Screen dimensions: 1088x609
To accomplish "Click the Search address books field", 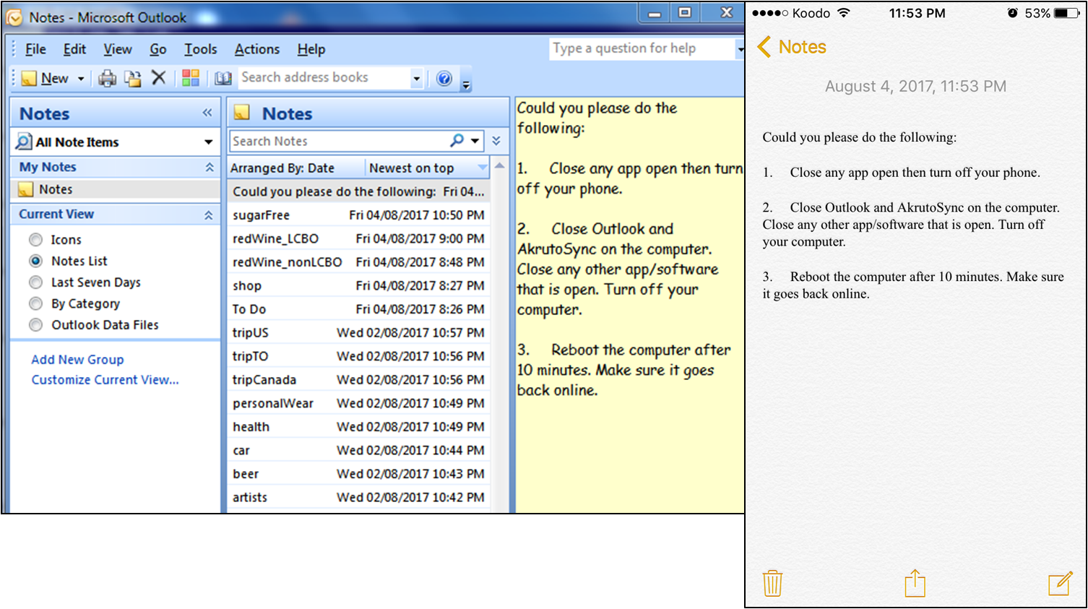I will (x=324, y=77).
